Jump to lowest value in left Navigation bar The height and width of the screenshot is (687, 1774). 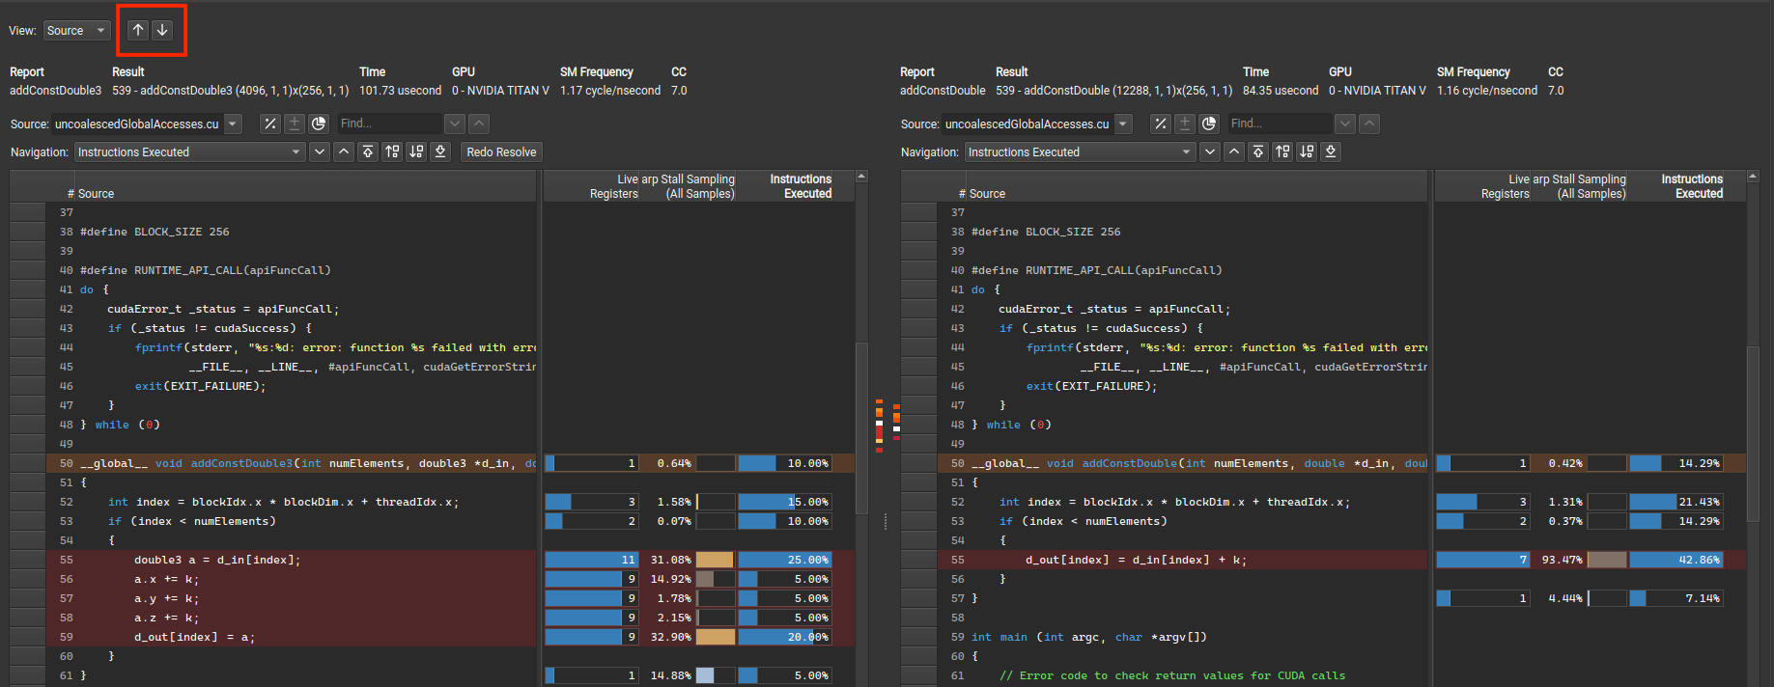(x=440, y=151)
